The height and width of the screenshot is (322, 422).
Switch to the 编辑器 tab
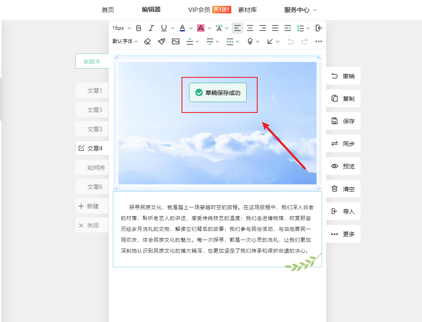coord(151,10)
